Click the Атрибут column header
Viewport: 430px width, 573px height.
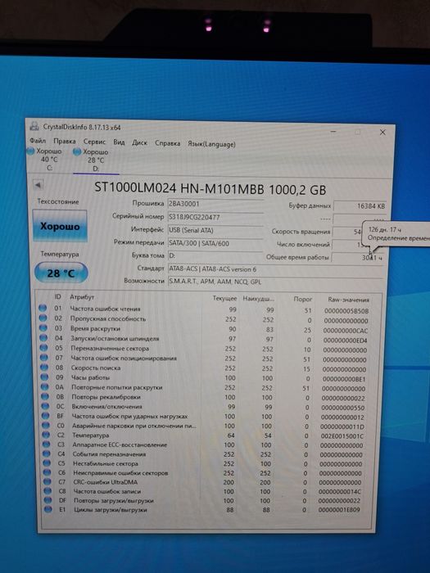coord(82,296)
